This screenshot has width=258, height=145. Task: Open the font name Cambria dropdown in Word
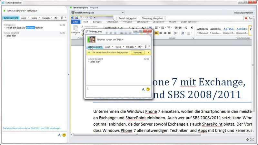(x=118, y=28)
